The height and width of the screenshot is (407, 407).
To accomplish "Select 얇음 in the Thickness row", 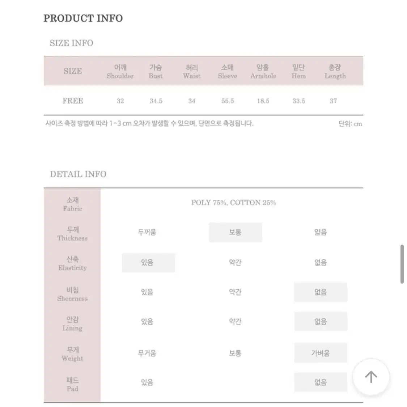I will click(321, 232).
